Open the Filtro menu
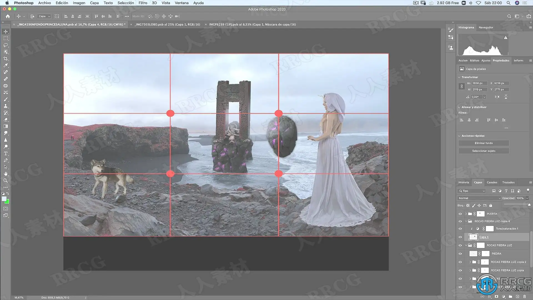Screen dimensions: 533x300 (x=143, y=3)
